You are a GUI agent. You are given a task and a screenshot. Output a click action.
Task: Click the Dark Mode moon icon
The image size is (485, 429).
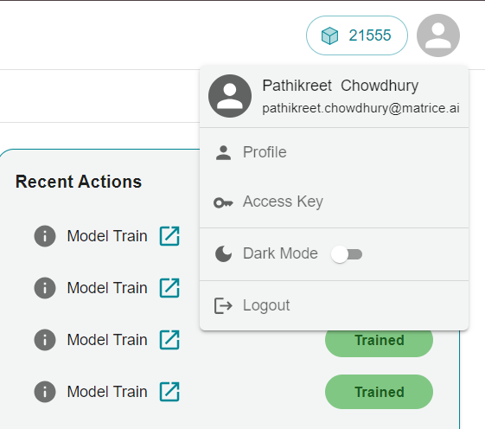pyautogui.click(x=223, y=253)
